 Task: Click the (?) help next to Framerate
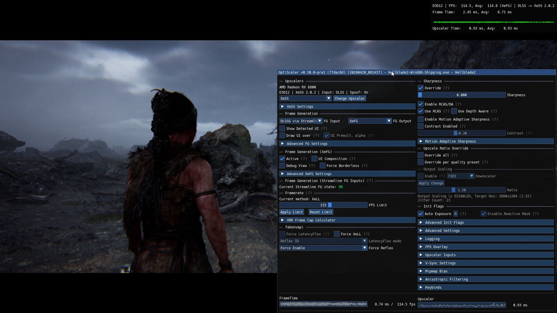(309, 193)
